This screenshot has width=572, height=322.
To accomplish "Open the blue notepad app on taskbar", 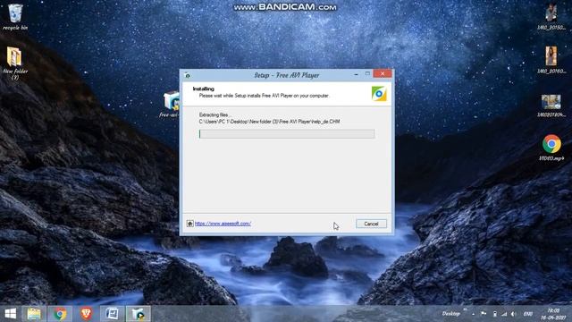I will pos(112,314).
